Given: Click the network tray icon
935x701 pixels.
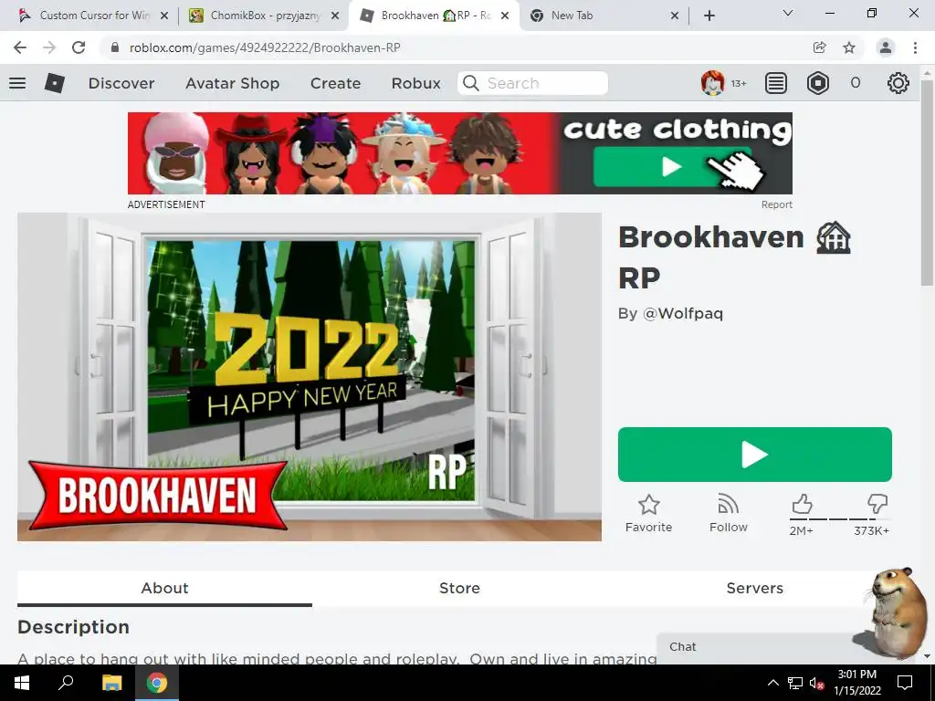Looking at the screenshot, I should [795, 683].
